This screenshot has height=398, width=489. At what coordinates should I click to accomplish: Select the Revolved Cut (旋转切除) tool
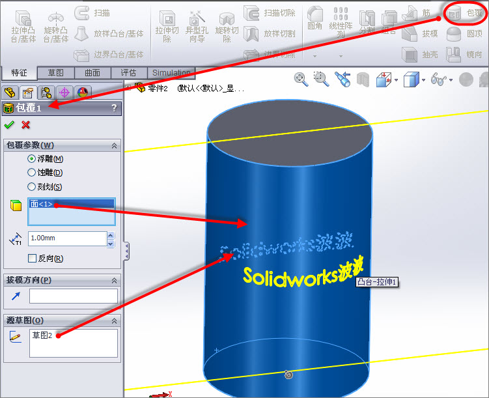[227, 27]
